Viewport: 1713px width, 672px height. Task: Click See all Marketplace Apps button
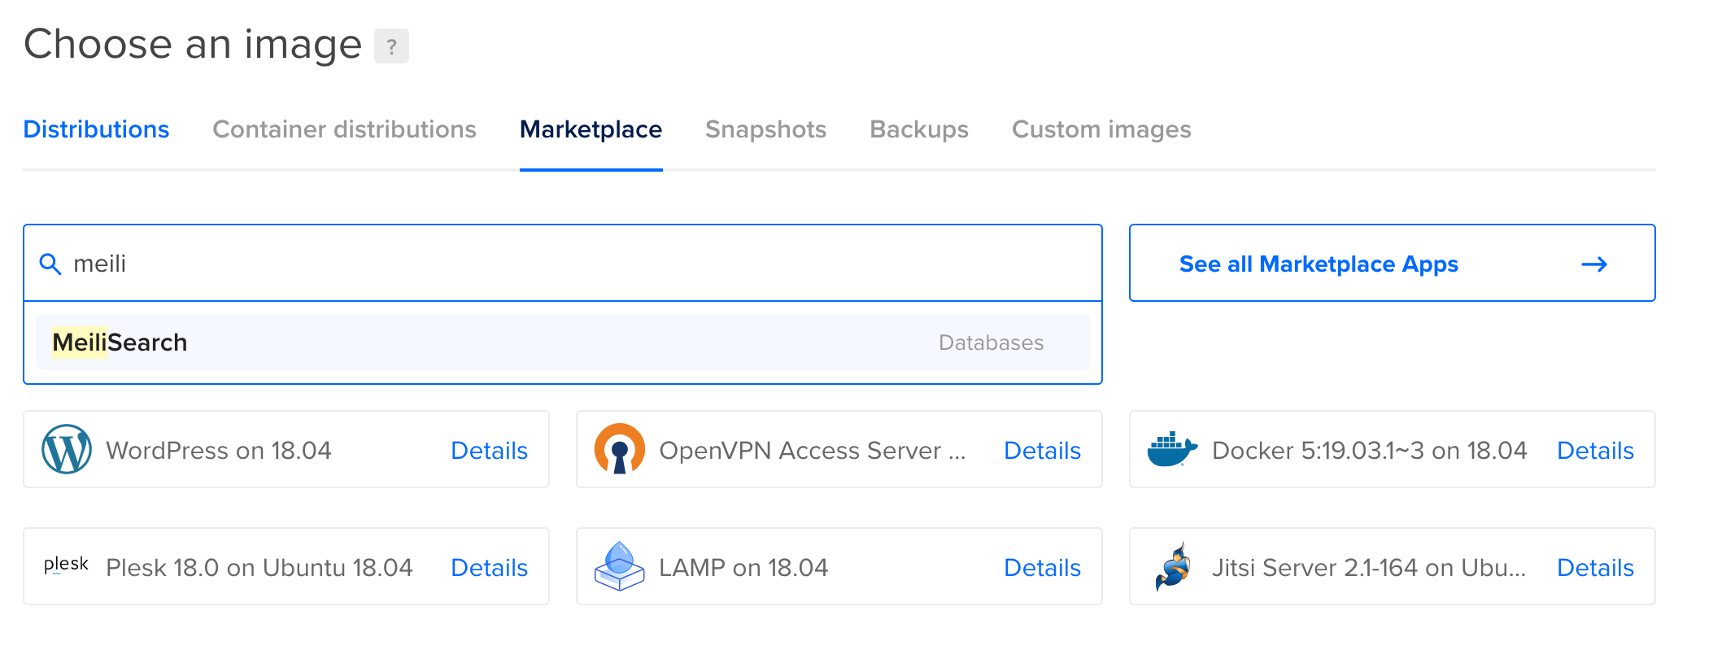click(x=1318, y=264)
